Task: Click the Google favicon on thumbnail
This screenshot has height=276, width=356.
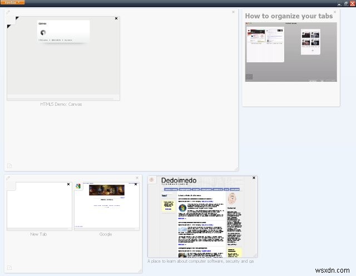Action: [x=78, y=186]
